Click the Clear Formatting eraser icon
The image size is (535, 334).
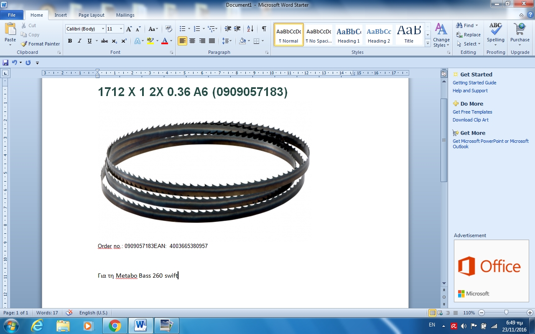[169, 29]
